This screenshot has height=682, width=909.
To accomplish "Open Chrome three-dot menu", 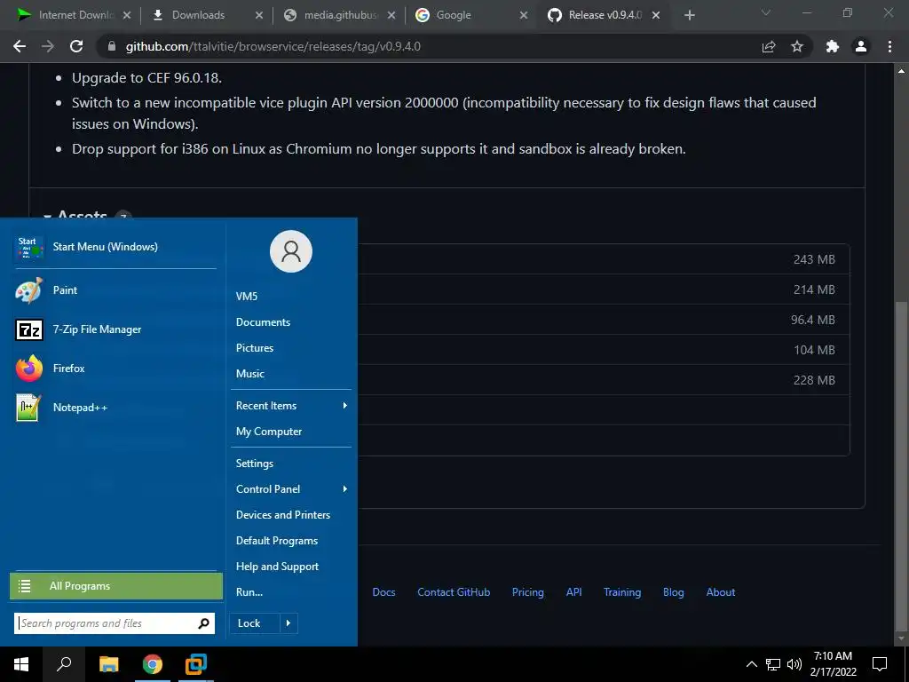I will tap(889, 46).
